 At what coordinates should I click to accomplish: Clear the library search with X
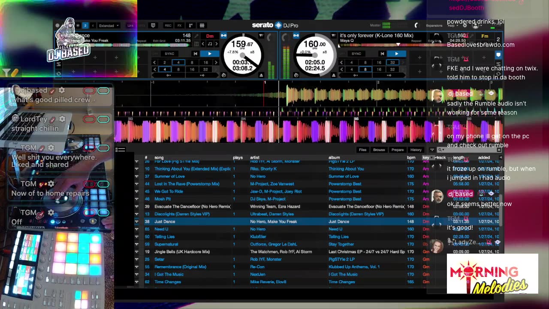[499, 150]
